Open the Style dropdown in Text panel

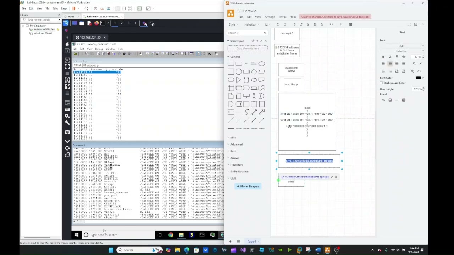[402, 46]
